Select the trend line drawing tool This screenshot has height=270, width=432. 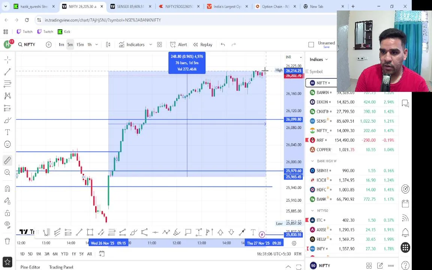click(x=7, y=72)
